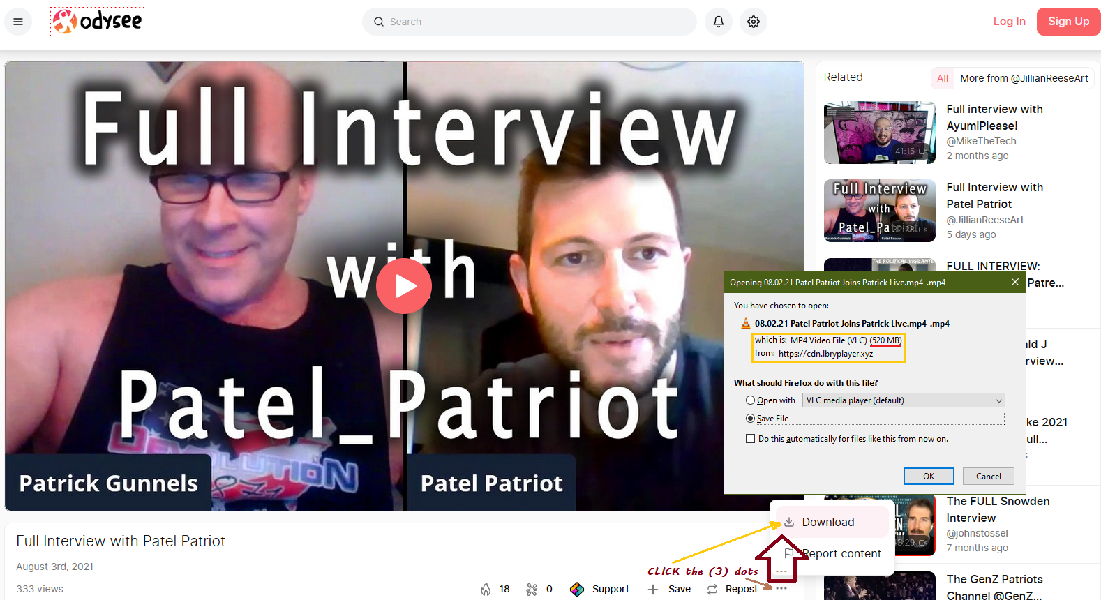
Task: Click the Sign Up button
Action: click(1068, 22)
